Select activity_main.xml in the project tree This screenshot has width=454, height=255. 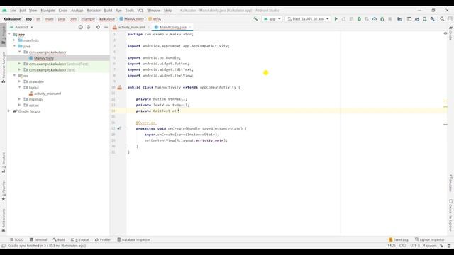(48, 93)
